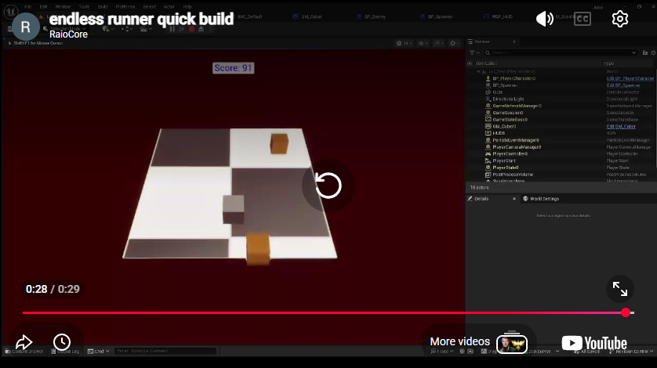The width and height of the screenshot is (657, 368).
Task: Click the Share arrow icon
Action: coord(24,342)
